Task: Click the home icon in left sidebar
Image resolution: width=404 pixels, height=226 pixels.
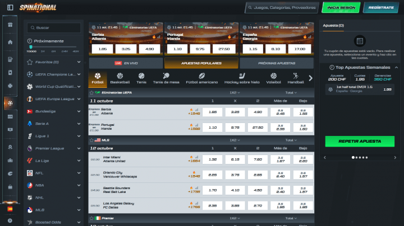Action: click(10, 42)
